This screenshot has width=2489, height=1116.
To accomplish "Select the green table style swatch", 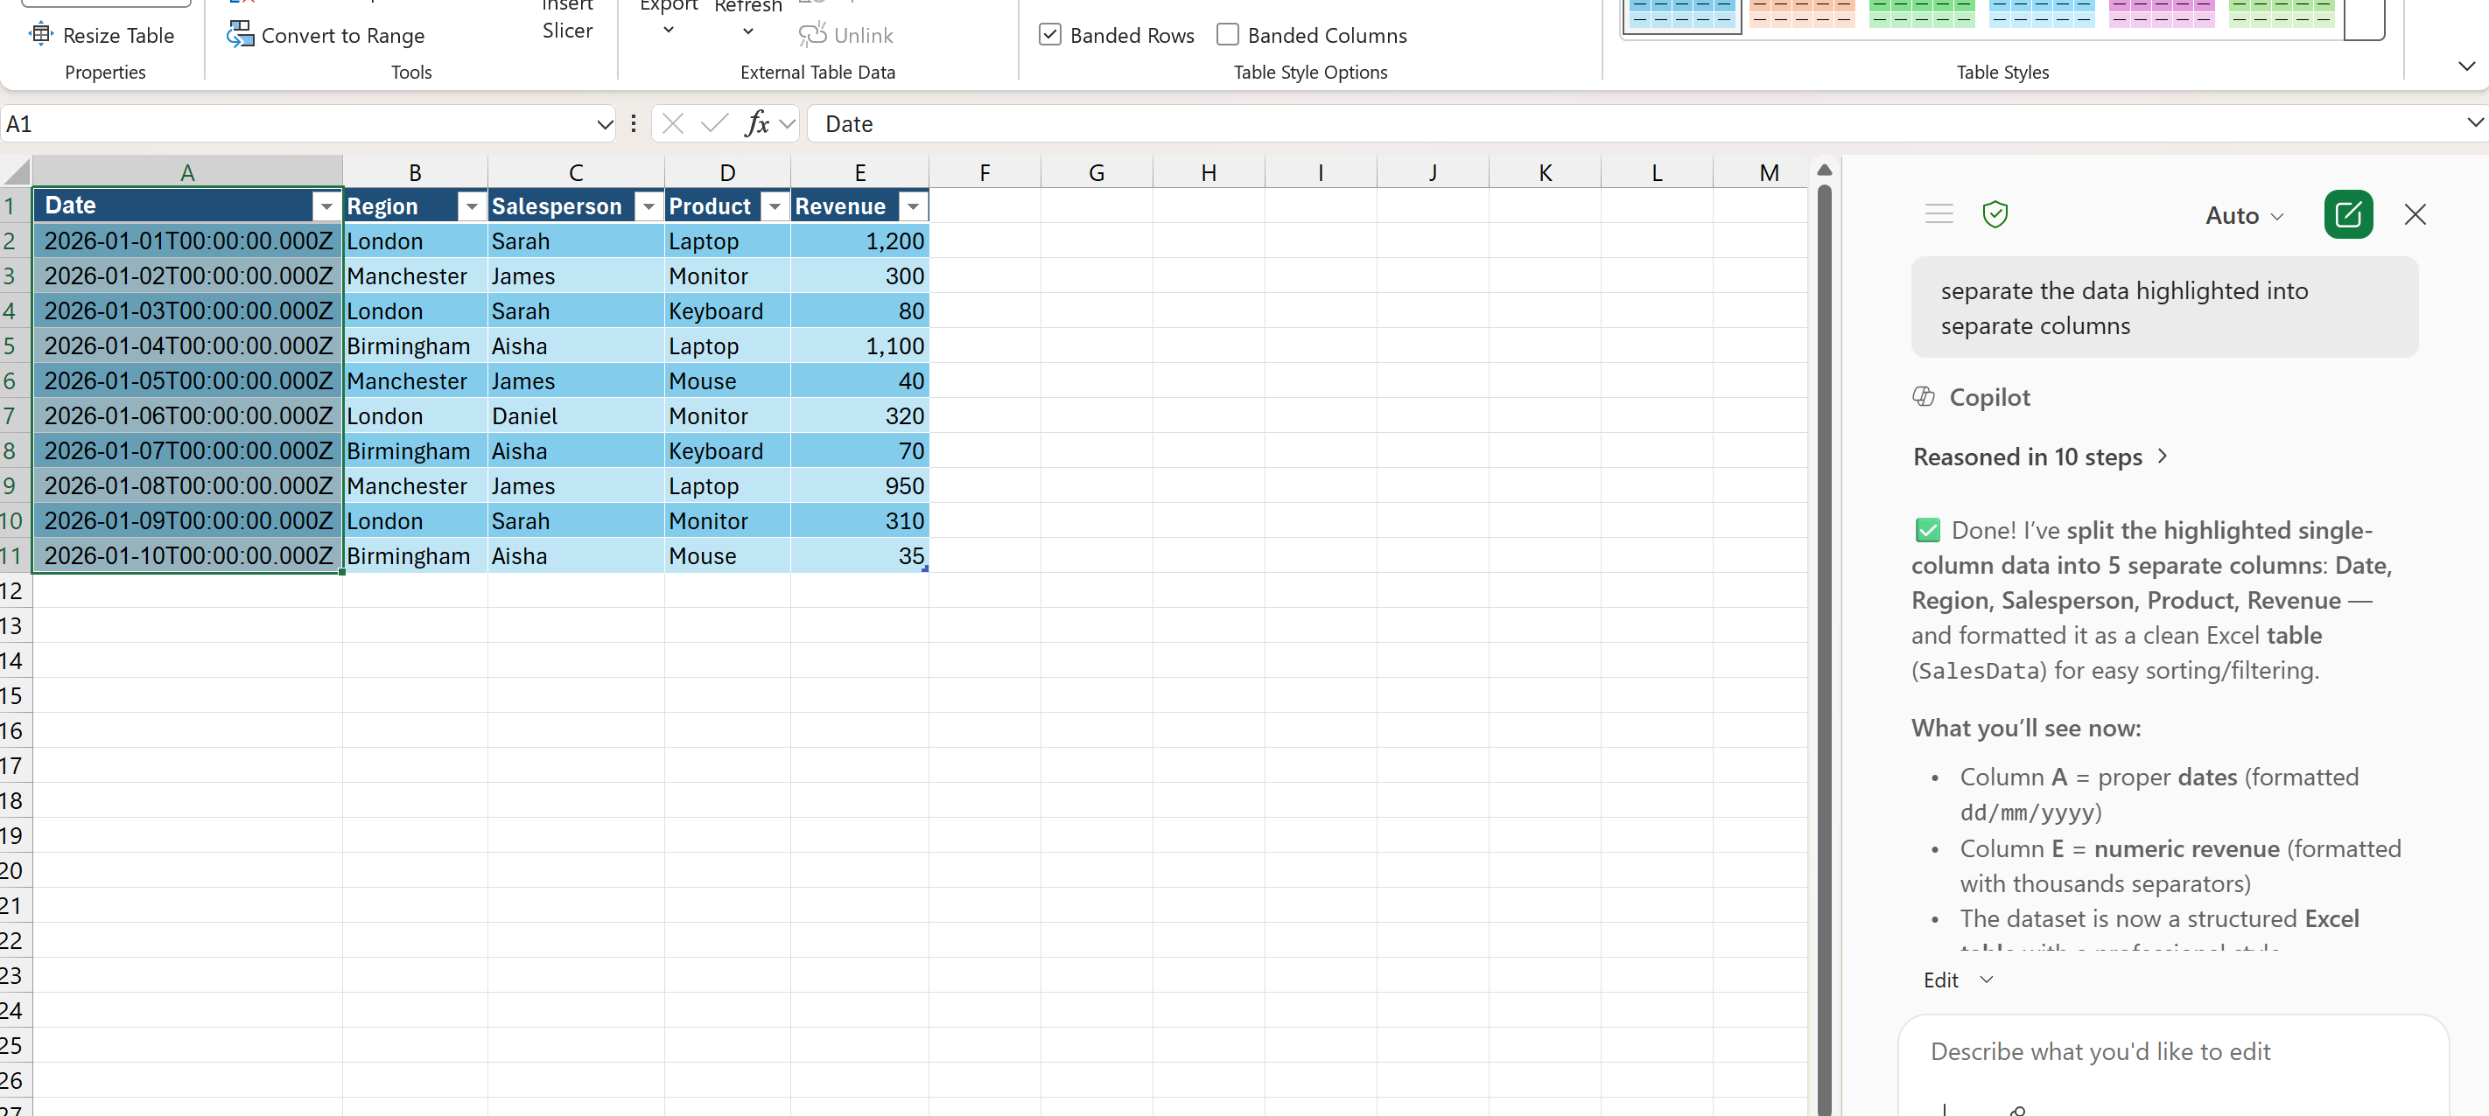I will pyautogui.click(x=1923, y=15).
